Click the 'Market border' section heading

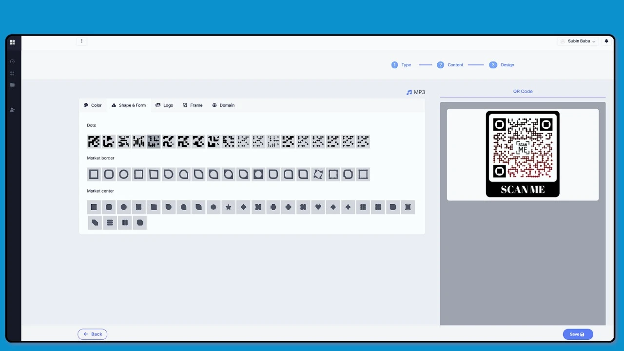pyautogui.click(x=100, y=158)
